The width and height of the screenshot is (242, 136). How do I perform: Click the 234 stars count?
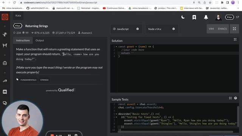[17, 33]
